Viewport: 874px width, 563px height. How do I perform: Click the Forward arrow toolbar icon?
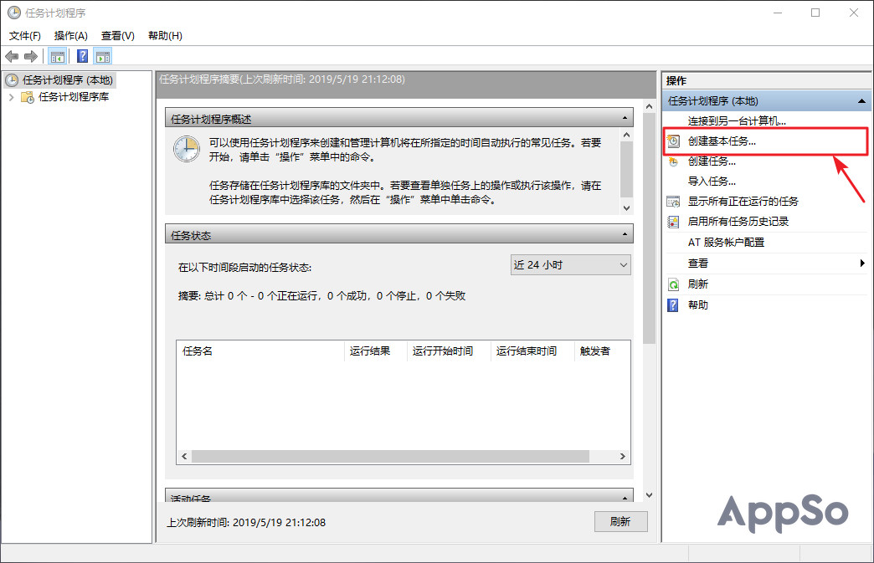pyautogui.click(x=31, y=56)
